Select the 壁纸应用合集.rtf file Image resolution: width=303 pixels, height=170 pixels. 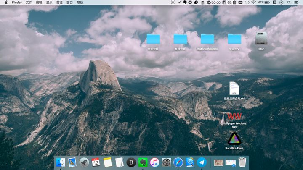[x=234, y=89]
